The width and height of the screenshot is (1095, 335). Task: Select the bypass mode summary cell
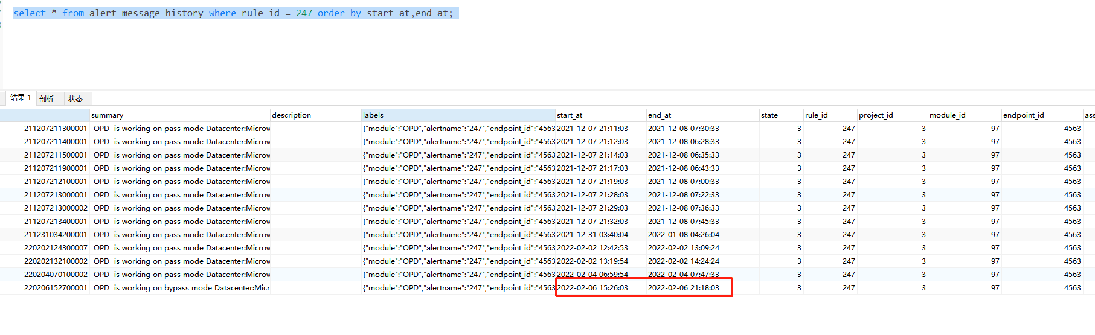click(x=181, y=288)
